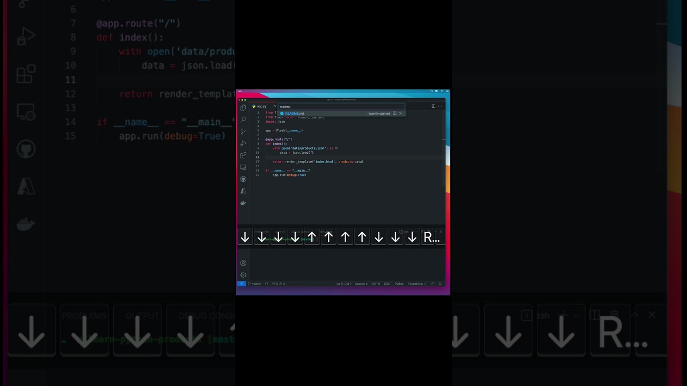Open the notifications bell in status bar

click(x=440, y=284)
